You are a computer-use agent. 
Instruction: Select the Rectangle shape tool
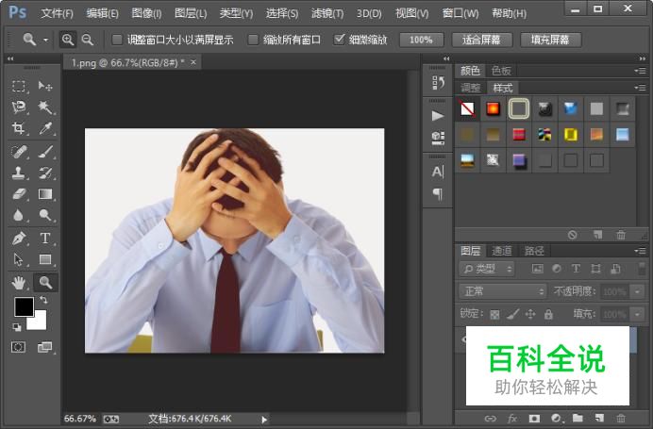tap(45, 259)
